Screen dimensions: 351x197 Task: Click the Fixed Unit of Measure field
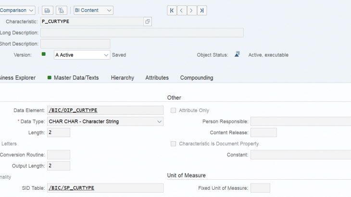click(260, 188)
